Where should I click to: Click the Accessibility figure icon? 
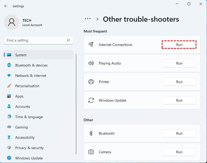[9, 137]
